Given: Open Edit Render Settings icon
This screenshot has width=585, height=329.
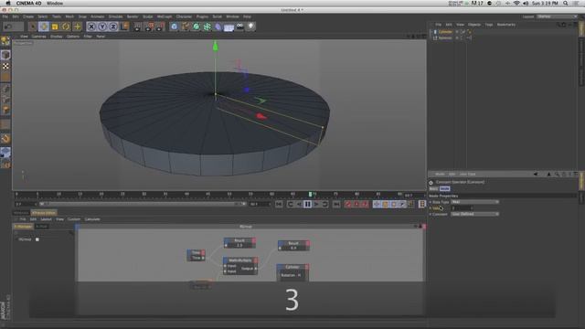Looking at the screenshot, I should point(160,27).
